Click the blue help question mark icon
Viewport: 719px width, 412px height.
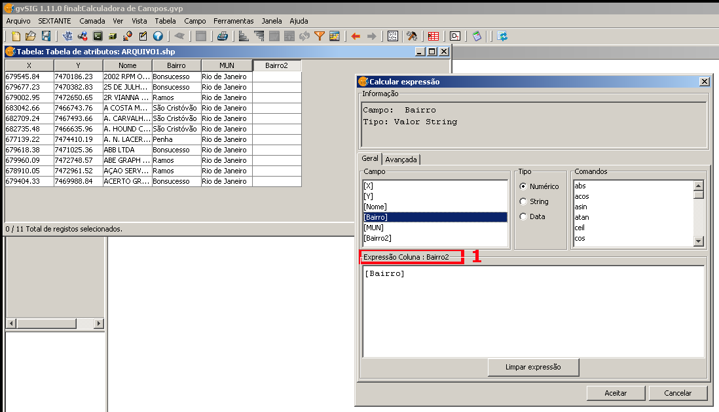(x=158, y=36)
